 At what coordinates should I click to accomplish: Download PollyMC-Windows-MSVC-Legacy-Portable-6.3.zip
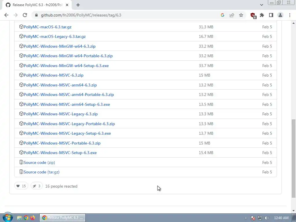[69, 124]
